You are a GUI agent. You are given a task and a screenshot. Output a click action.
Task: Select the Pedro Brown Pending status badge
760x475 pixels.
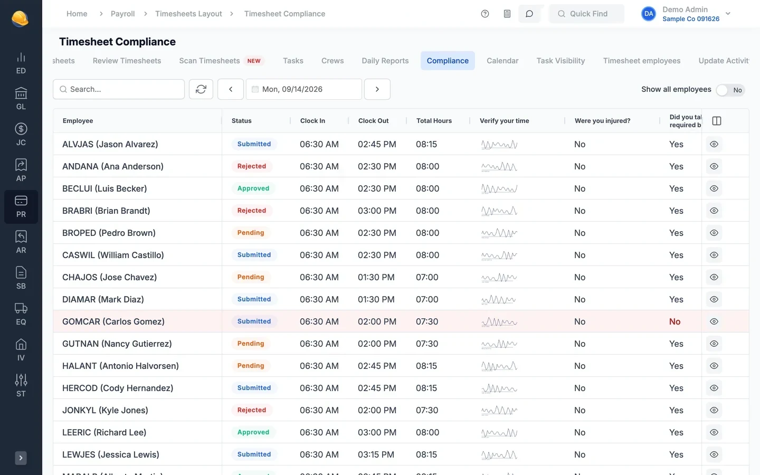(x=251, y=233)
